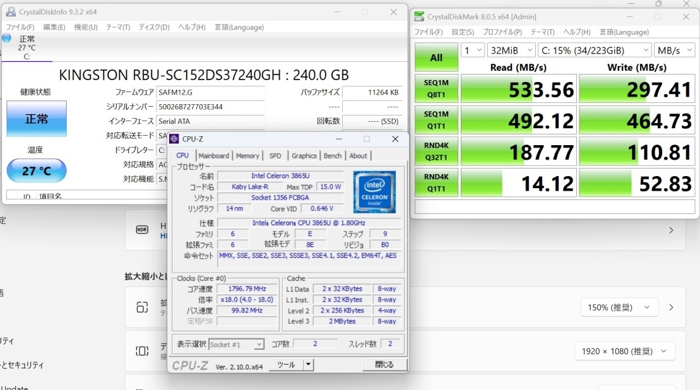The height and width of the screenshot is (390, 700).
Task: Open the C: 15% drive selection dropdown
Action: pyautogui.click(x=594, y=50)
